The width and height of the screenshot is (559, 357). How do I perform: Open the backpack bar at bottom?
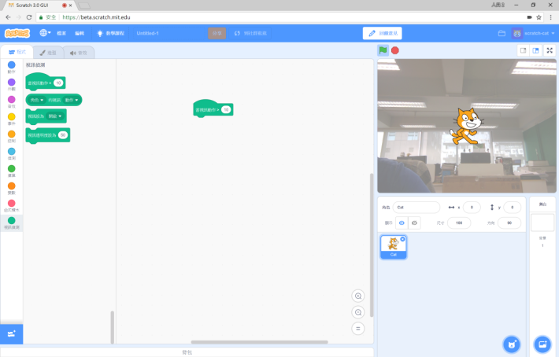coord(187,352)
